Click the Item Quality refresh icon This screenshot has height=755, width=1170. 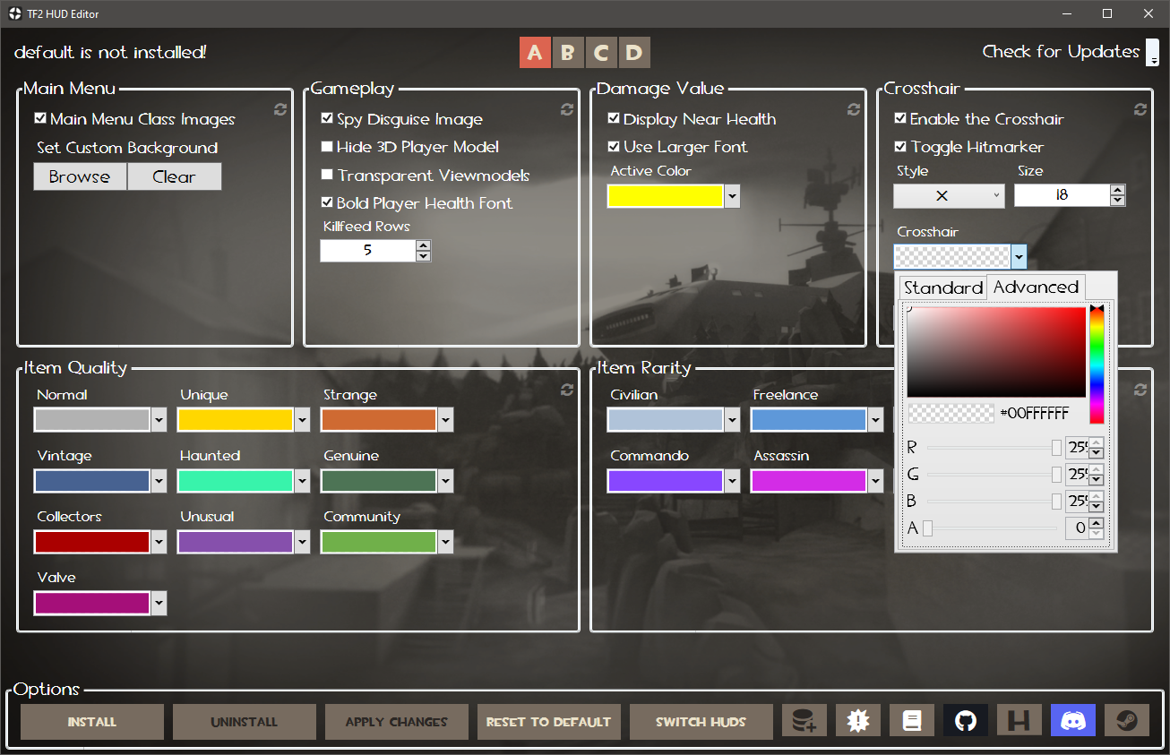567,390
